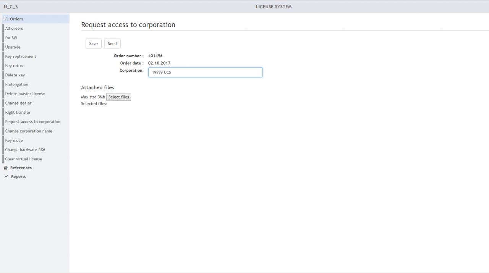Click the Orders document icon
The height and width of the screenshot is (273, 489).
(x=6, y=19)
